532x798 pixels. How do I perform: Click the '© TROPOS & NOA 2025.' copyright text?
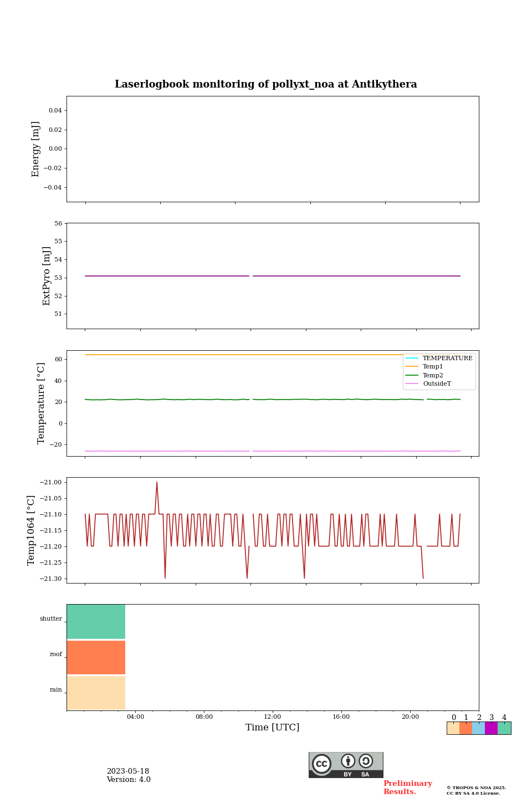[x=477, y=787]
